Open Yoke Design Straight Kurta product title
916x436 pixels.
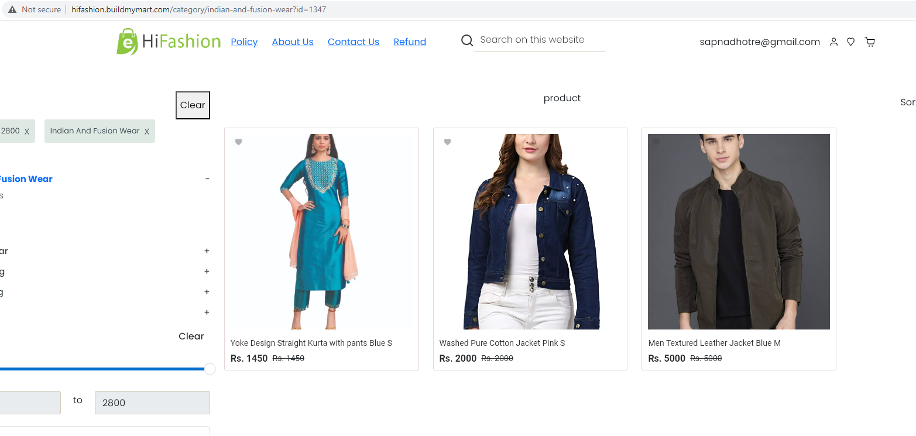pyautogui.click(x=311, y=343)
